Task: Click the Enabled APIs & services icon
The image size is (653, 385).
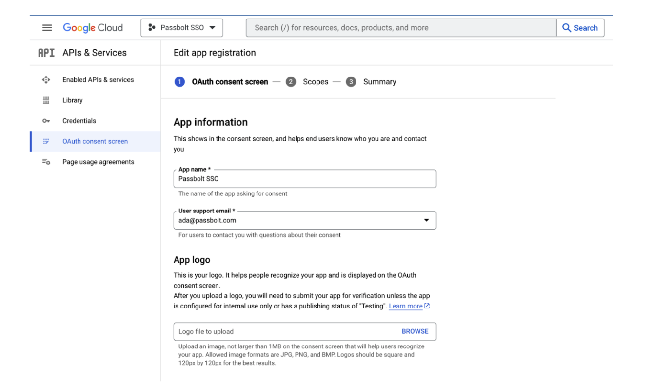Action: (46, 80)
